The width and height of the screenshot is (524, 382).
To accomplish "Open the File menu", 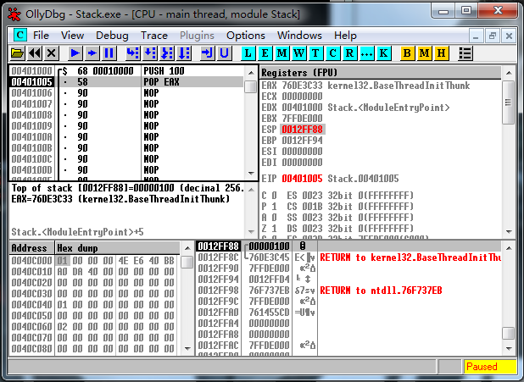I will (x=41, y=36).
